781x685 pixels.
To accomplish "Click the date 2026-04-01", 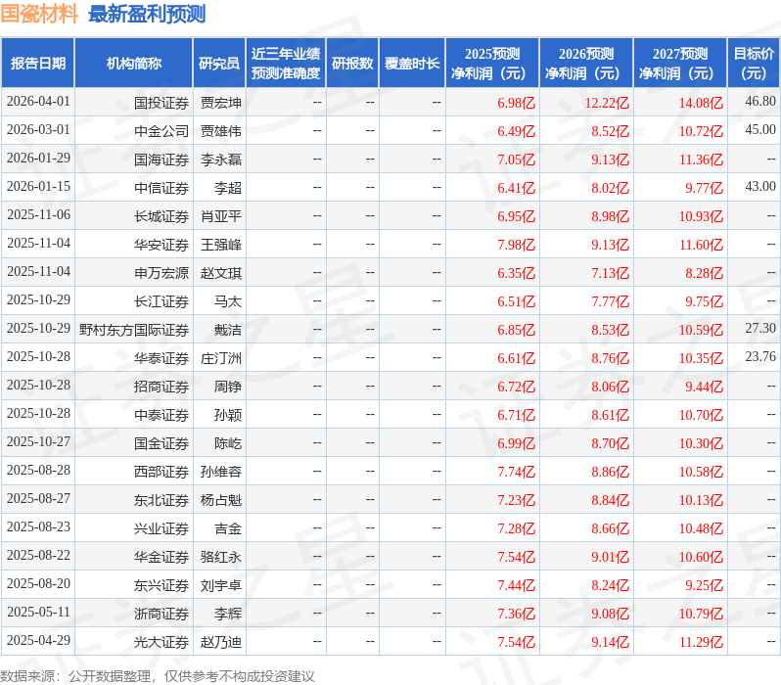I will point(38,101).
